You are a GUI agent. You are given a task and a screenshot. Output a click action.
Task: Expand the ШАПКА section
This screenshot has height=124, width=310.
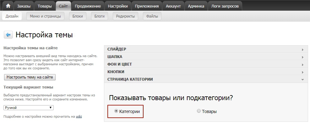pos(206,57)
